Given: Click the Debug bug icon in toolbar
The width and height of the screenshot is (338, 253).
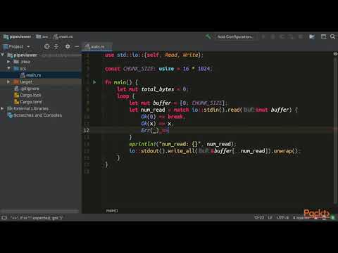Looking at the screenshot, I should click(x=273, y=37).
